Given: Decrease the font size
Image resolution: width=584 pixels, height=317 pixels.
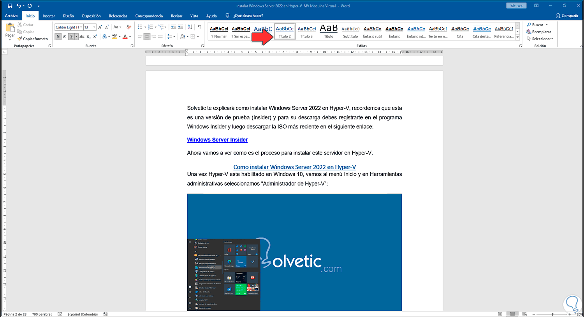Looking at the screenshot, I should point(107,27).
